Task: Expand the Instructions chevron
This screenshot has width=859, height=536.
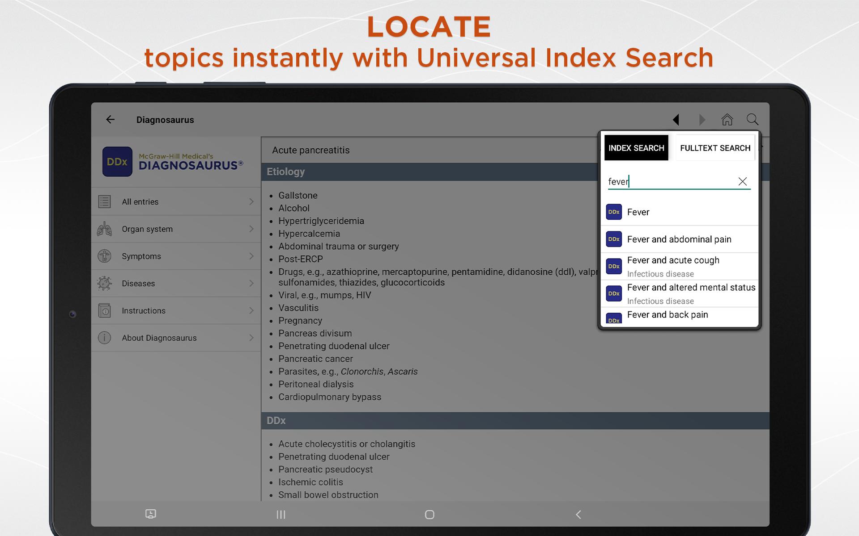Action: coord(251,310)
